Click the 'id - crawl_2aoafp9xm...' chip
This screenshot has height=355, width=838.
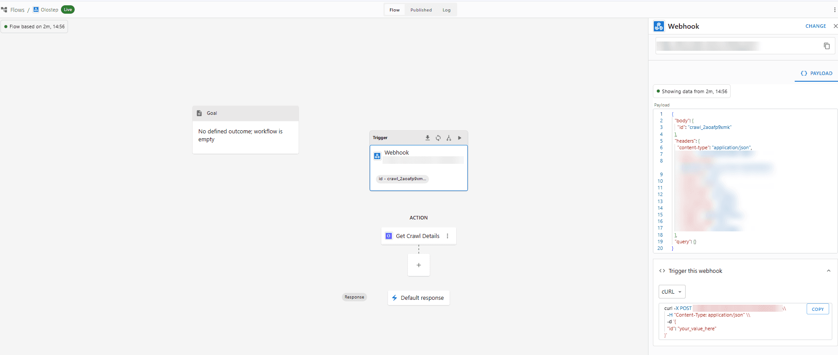[402, 179]
